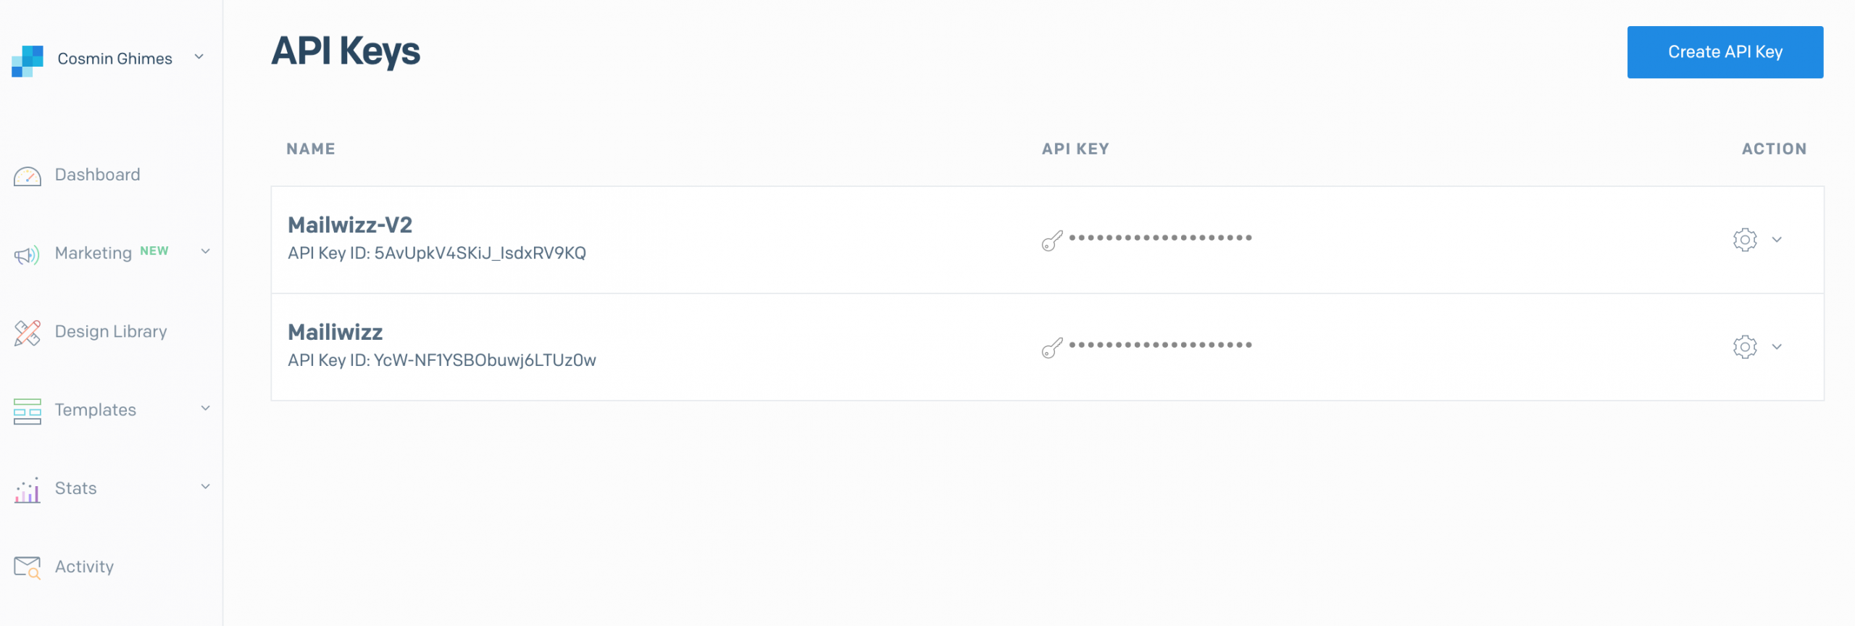
Task: Open action dropdown arrow for Mailwizz-V2
Action: click(x=1777, y=239)
